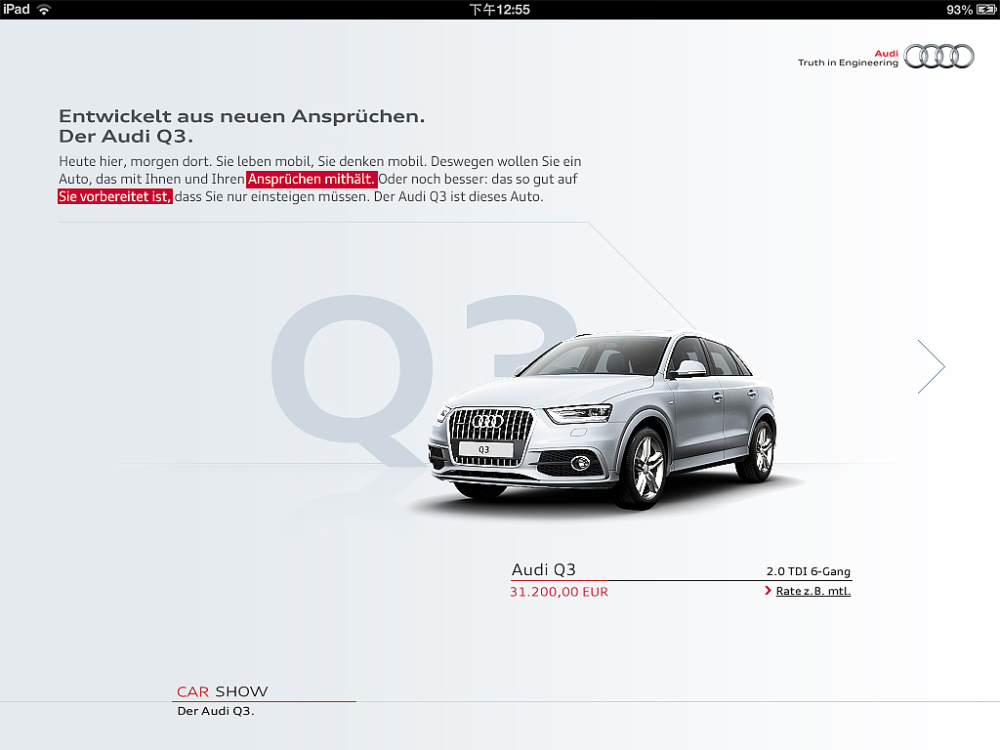1000x750 pixels.
Task: Tap the red chevron beside Rate z. B. mtl.
Action: [x=769, y=590]
